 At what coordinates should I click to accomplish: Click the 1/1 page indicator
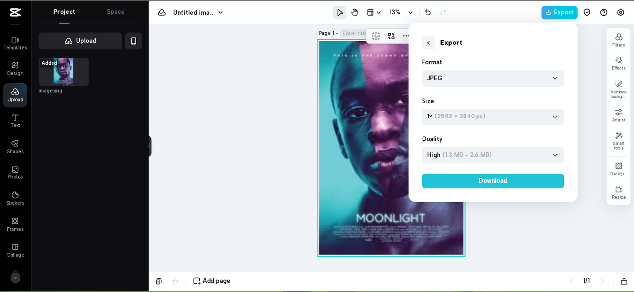[586, 281]
